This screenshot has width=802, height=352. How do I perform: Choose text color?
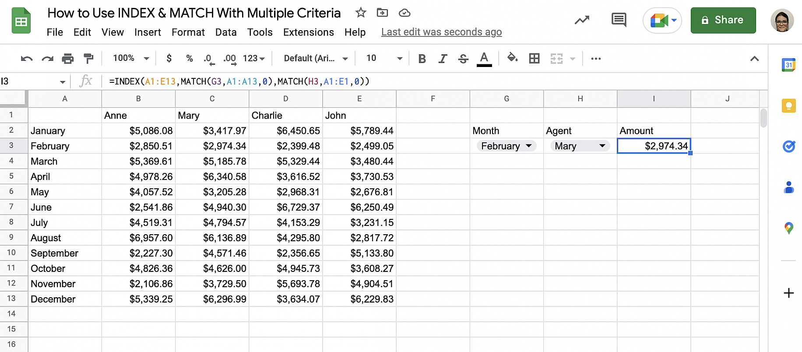484,59
